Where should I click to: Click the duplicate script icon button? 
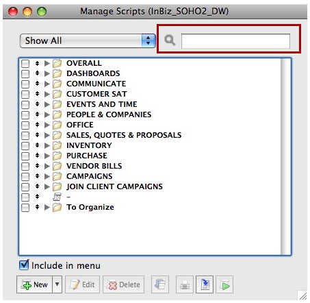click(x=160, y=284)
